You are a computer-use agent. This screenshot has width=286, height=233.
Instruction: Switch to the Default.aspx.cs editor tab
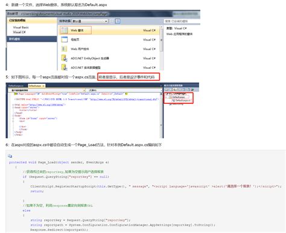point(16,86)
